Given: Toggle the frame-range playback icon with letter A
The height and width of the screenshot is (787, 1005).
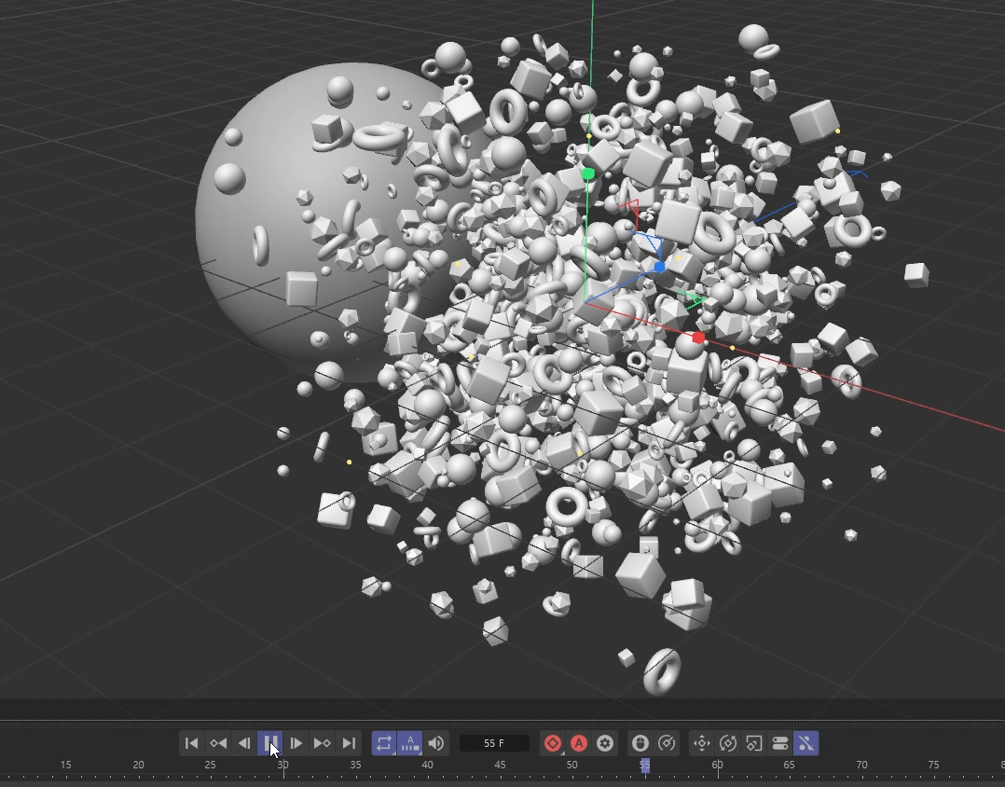Looking at the screenshot, I should pos(410,743).
